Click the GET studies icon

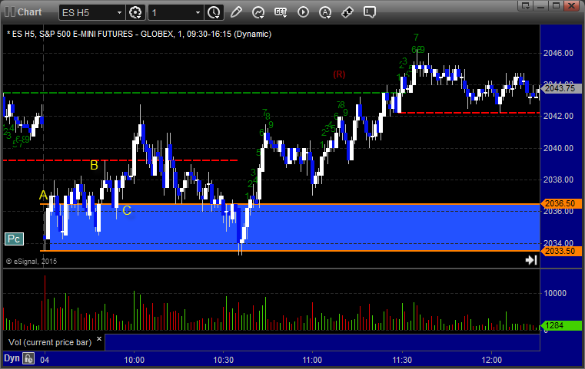click(281, 12)
